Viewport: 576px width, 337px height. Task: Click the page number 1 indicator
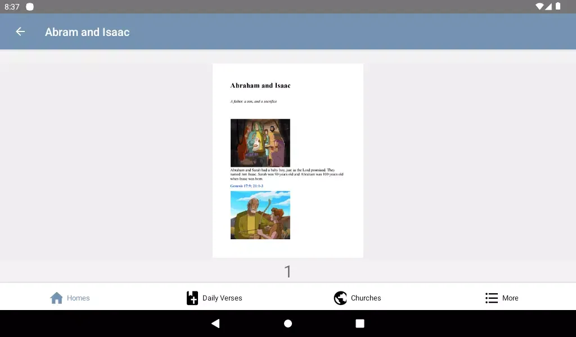tap(287, 272)
